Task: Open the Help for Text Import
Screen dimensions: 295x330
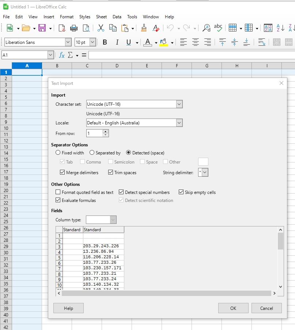Action: [68, 308]
